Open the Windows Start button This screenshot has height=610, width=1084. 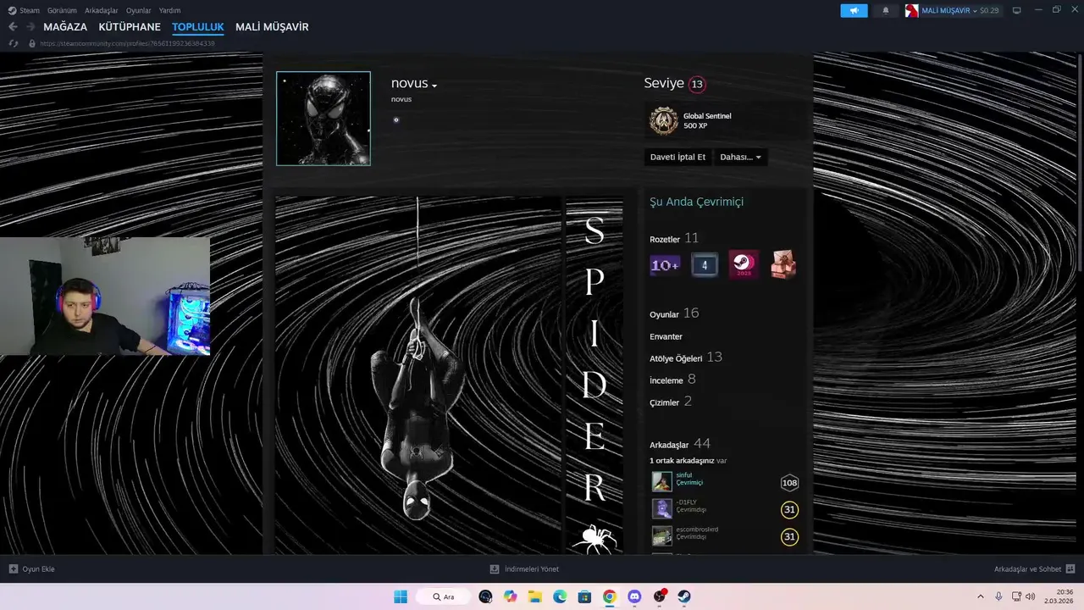pos(401,596)
